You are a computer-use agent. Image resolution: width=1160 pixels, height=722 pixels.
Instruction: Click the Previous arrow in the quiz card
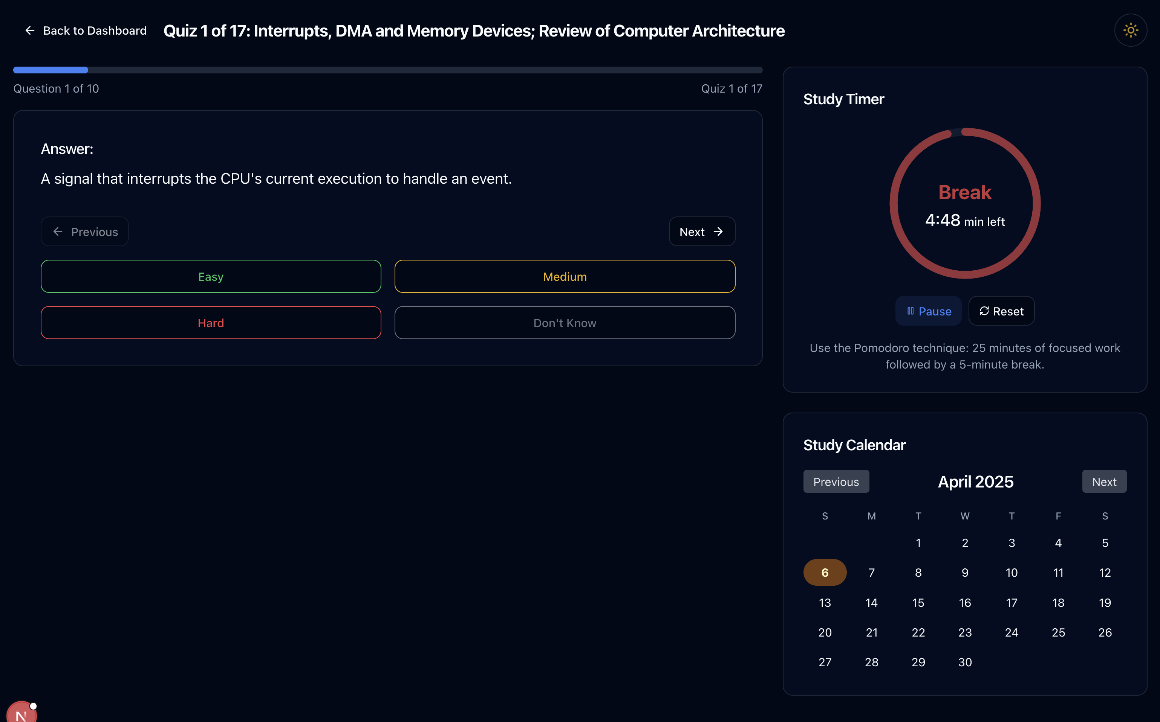[58, 232]
